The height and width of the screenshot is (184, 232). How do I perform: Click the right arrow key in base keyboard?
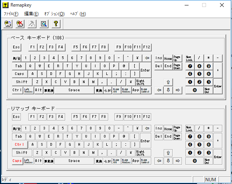[x=178, y=90]
